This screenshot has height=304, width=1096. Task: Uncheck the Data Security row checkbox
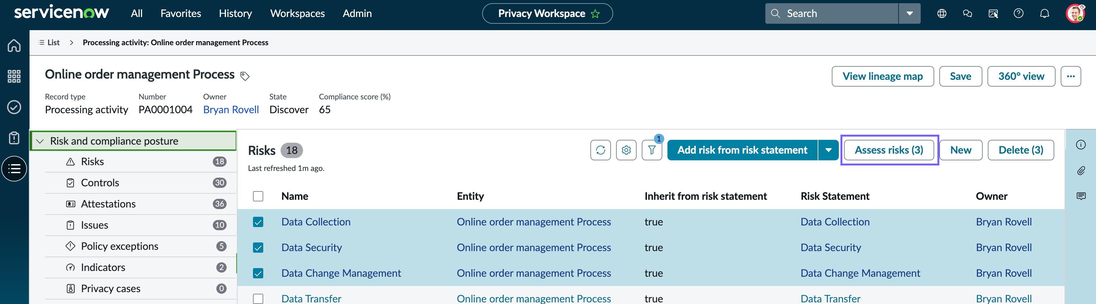click(x=258, y=248)
